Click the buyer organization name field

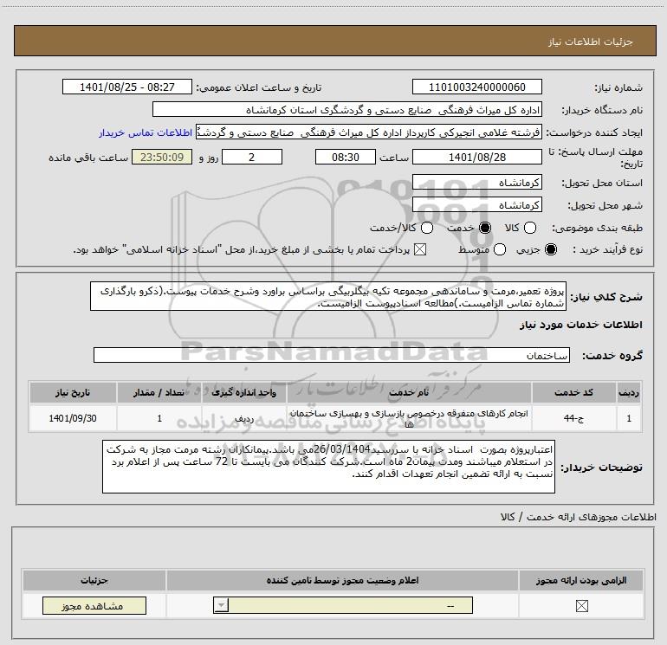click(x=347, y=110)
